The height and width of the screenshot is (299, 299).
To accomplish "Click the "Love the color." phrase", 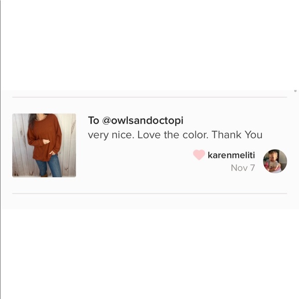I will [173, 135].
